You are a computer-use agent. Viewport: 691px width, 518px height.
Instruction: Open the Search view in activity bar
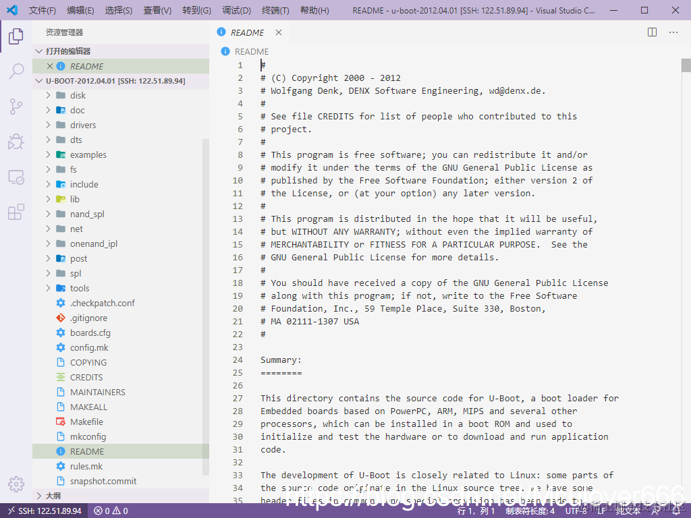pos(16,71)
